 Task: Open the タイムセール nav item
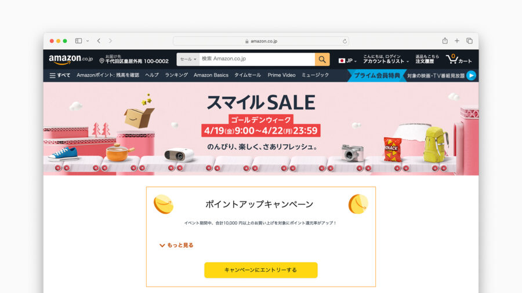point(247,75)
